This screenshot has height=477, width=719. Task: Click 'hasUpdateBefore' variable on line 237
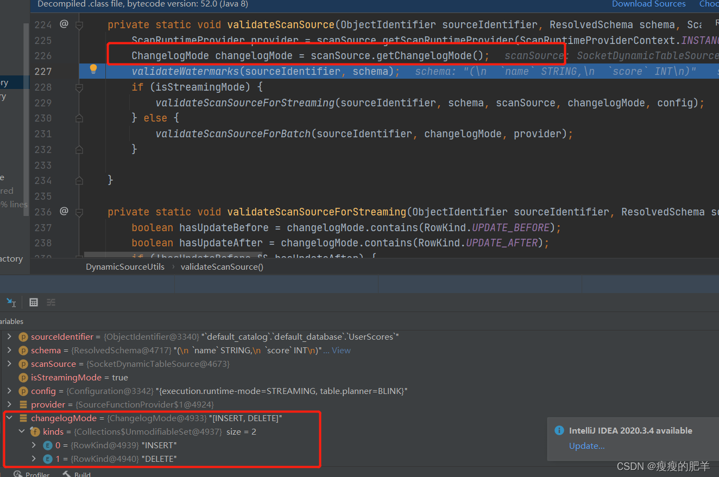coord(224,227)
